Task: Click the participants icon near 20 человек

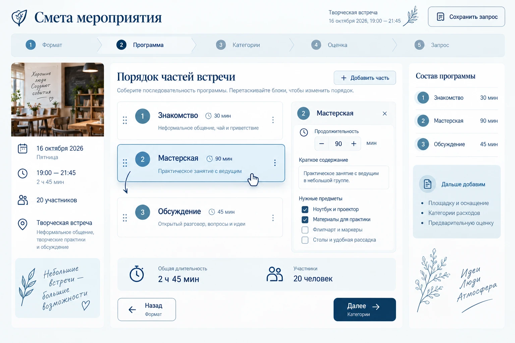Action: coord(275,274)
